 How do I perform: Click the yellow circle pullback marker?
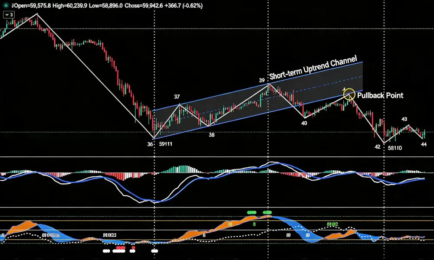click(x=349, y=94)
